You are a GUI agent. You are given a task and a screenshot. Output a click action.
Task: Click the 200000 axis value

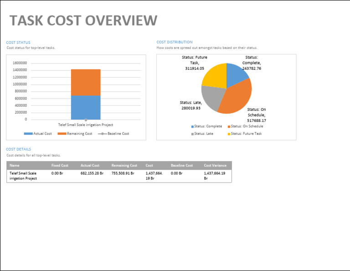click(21, 112)
